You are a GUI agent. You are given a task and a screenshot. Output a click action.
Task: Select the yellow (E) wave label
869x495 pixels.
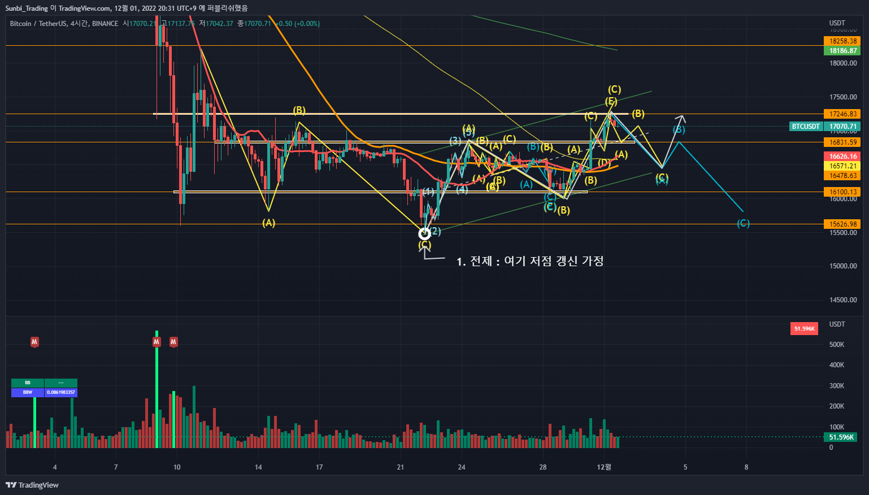pos(611,102)
